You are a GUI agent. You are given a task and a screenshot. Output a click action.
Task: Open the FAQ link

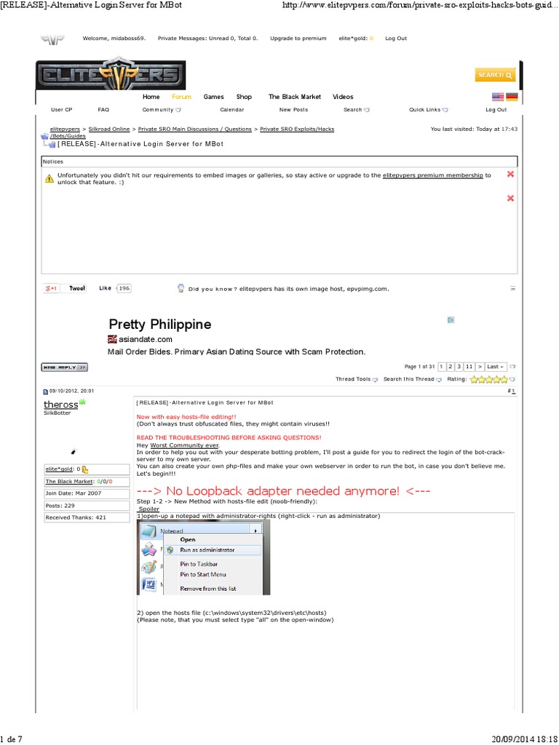coord(103,110)
